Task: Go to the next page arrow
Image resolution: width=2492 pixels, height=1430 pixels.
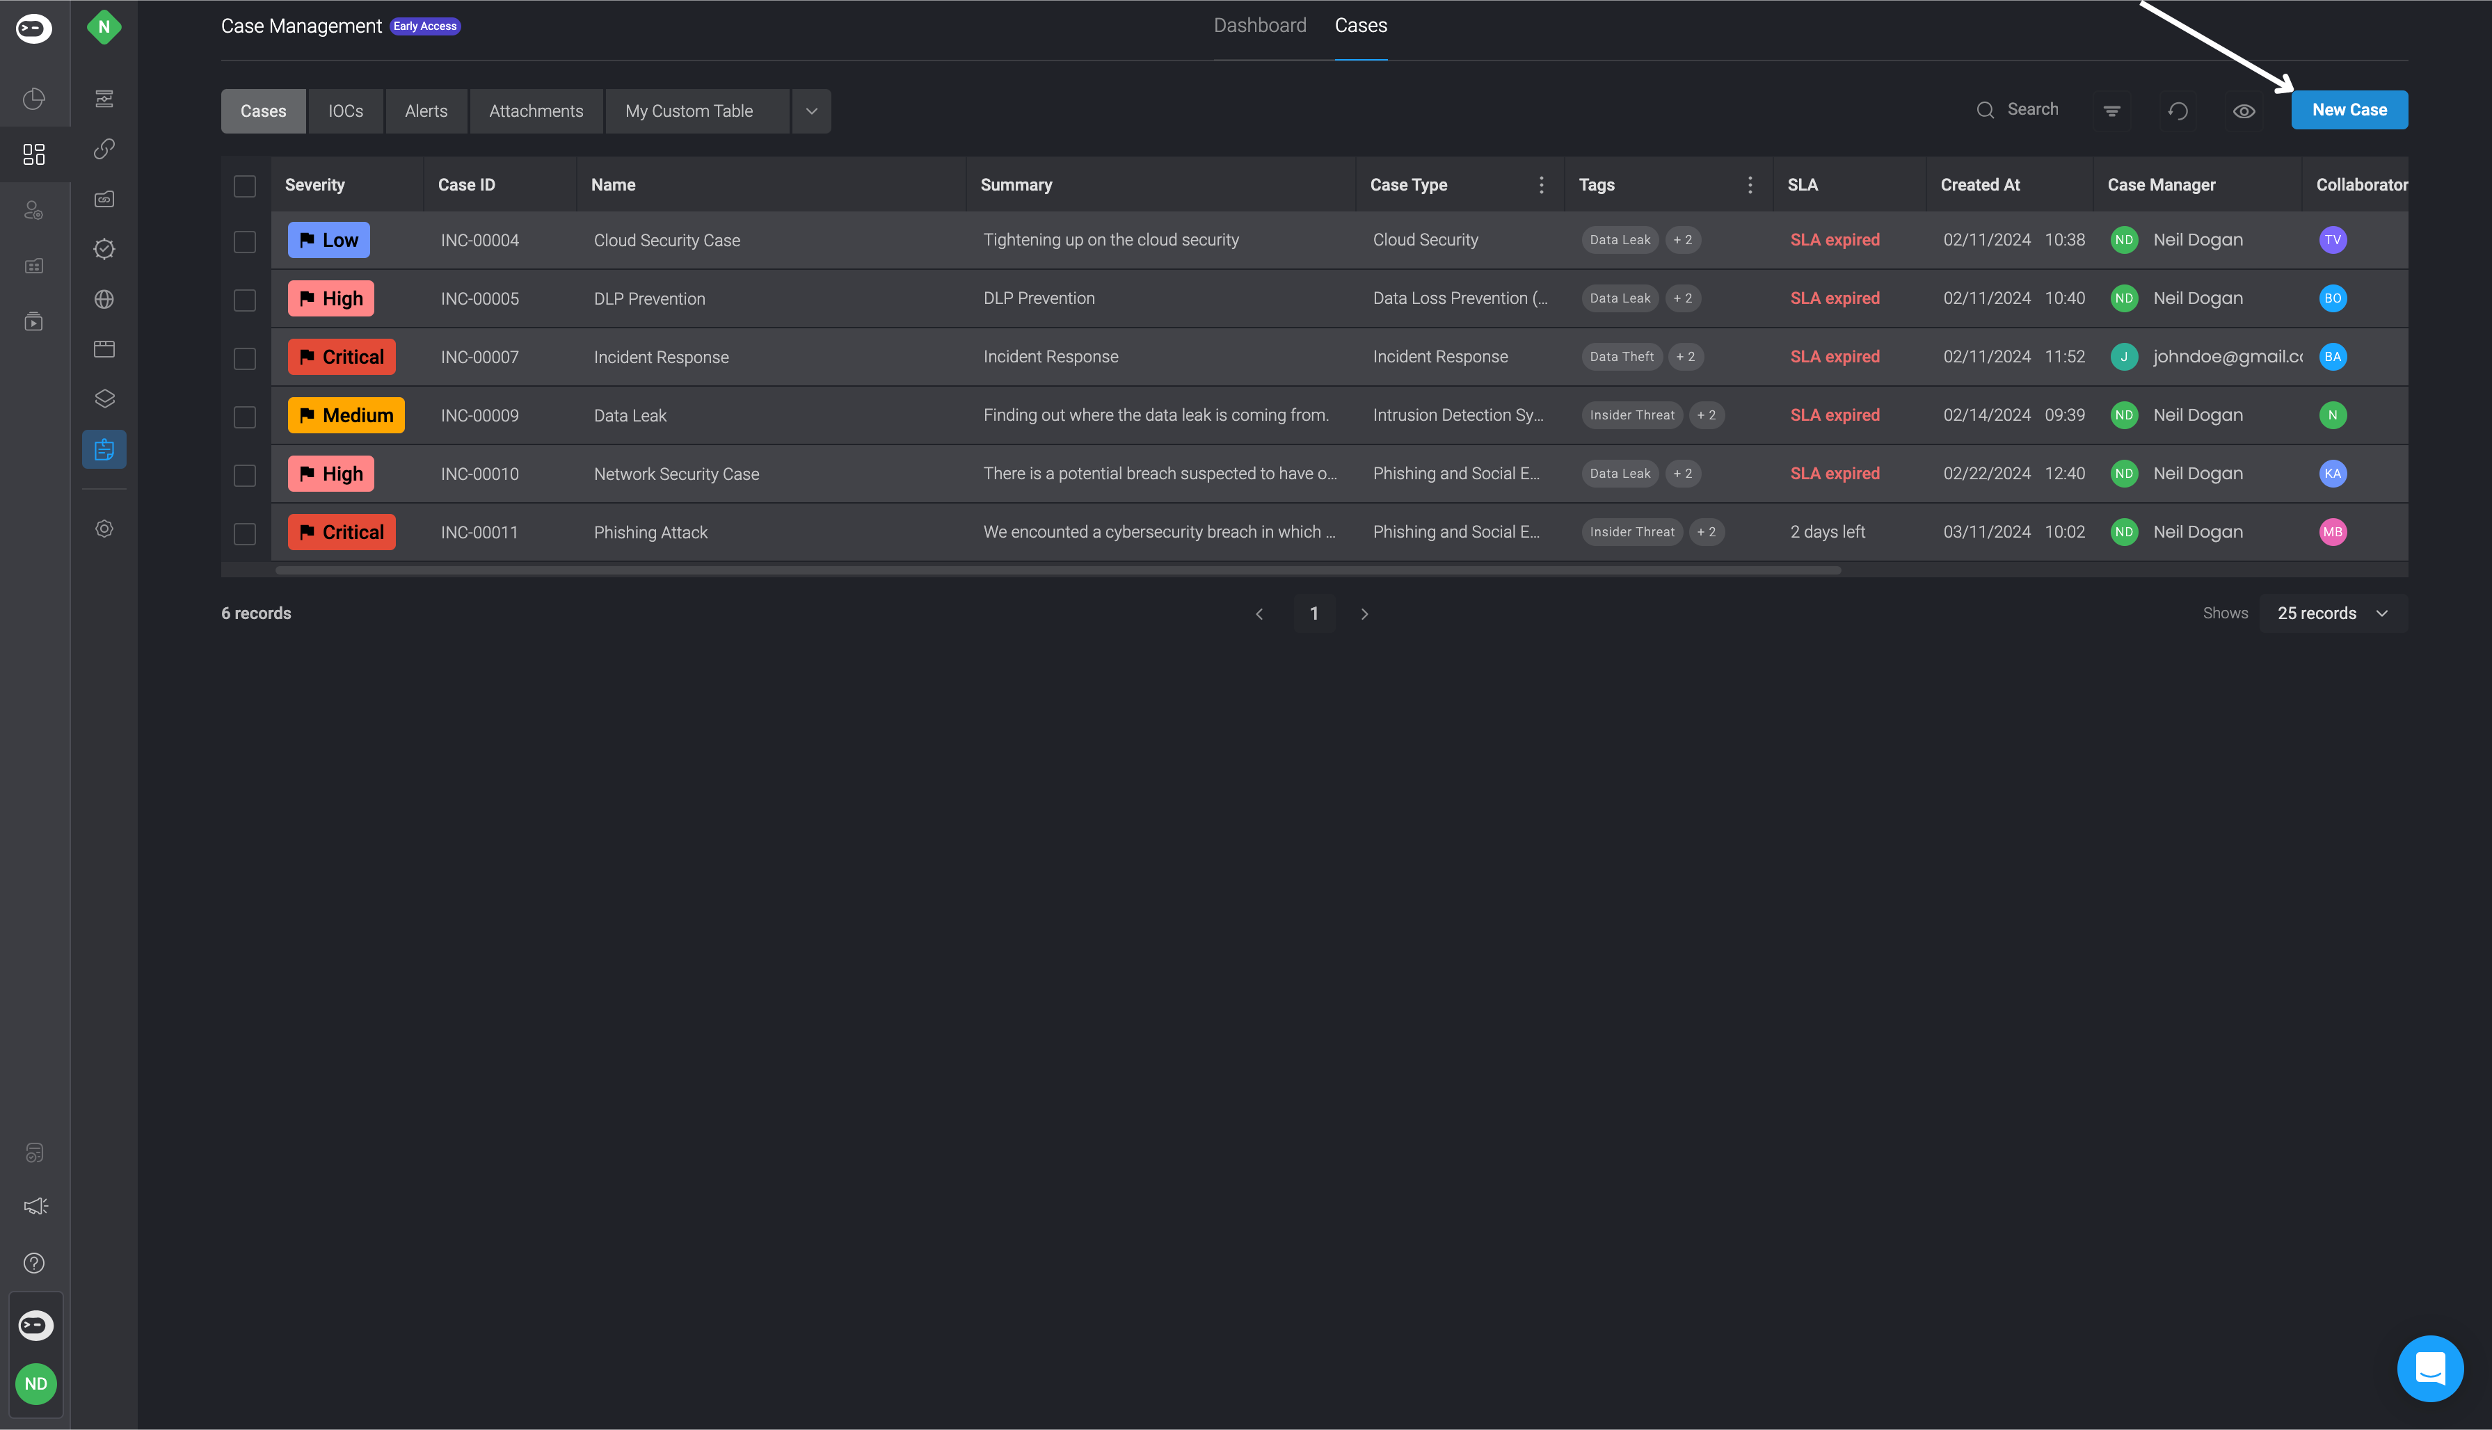Action: (1364, 614)
